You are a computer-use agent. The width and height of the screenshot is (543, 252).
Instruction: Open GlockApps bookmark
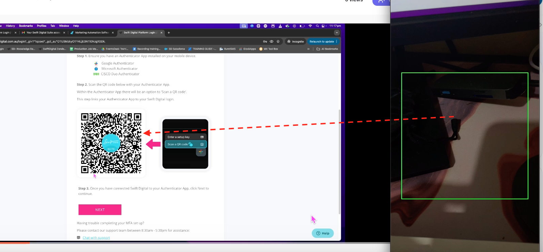pyautogui.click(x=247, y=49)
